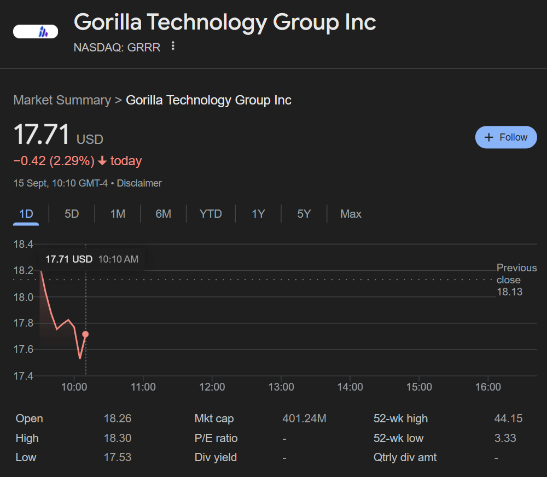Click the −0.42 (2.29%) change text

point(54,161)
